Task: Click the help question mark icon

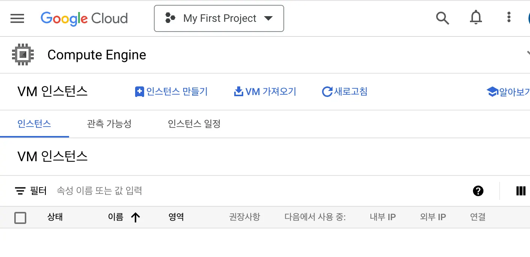Action: coord(478,191)
